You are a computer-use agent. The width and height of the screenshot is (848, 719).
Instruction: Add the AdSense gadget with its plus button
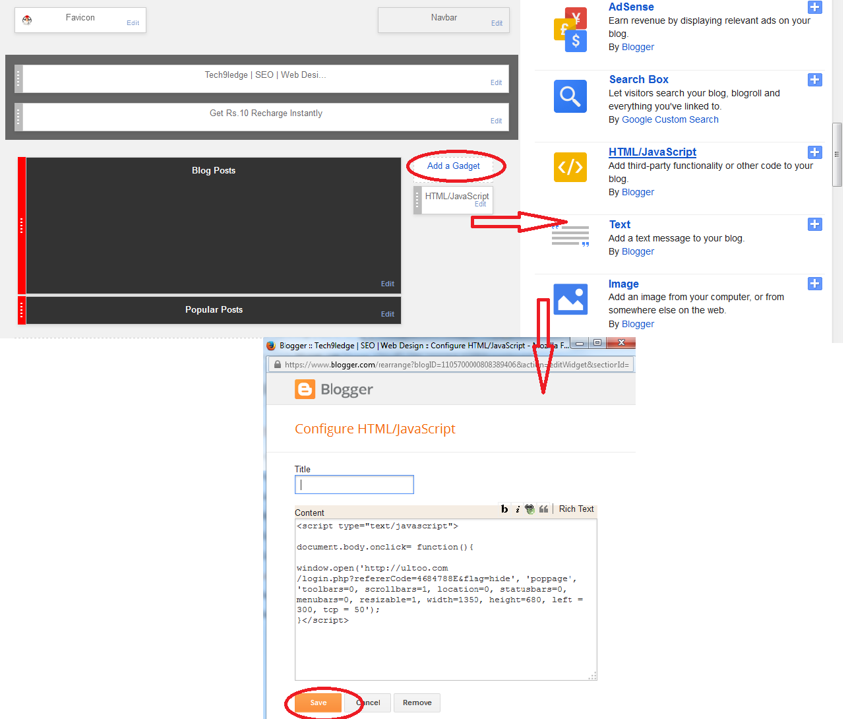(815, 7)
